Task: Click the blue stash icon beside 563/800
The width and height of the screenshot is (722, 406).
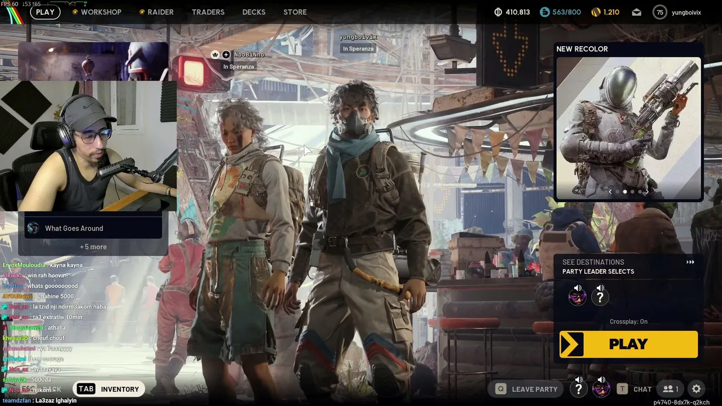Action: [544, 12]
